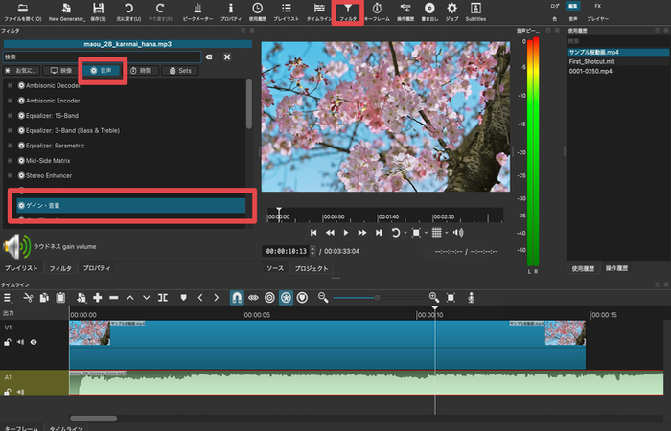Screen dimensions: 671x431
Task: Toggle the timeline snapping magnet icon
Action: 236,298
